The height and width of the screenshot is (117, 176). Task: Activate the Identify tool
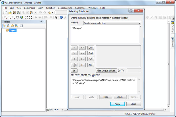[x=61, y=17]
